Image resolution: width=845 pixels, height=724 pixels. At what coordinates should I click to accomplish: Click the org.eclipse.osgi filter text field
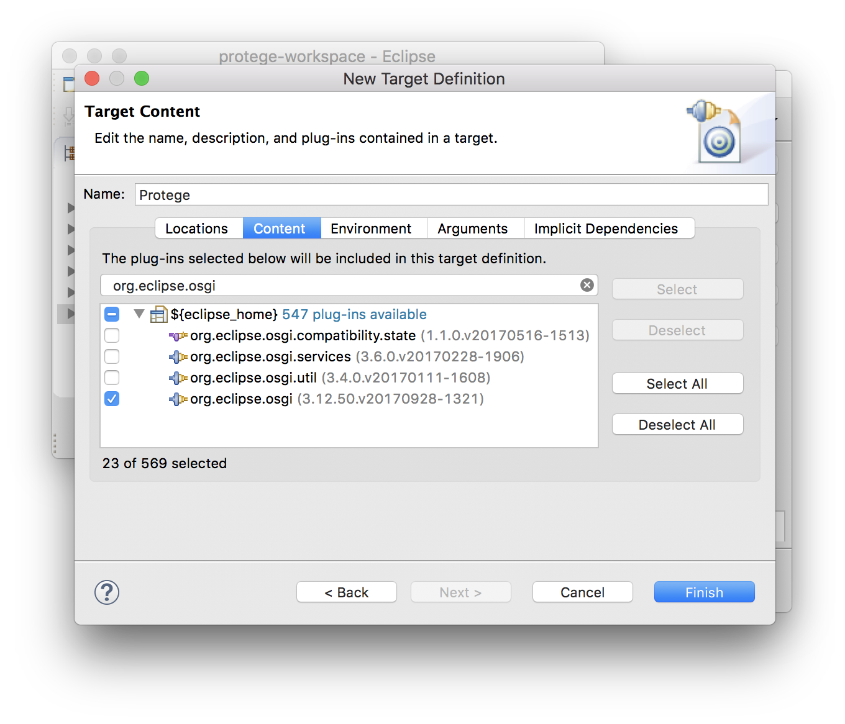[x=349, y=286]
